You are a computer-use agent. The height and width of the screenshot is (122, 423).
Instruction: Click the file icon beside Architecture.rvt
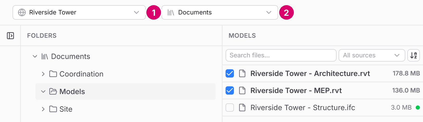[x=242, y=73]
